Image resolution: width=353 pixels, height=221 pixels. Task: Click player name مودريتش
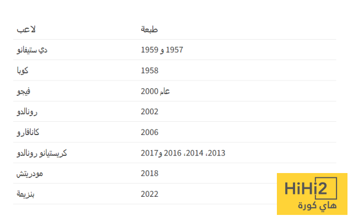(x=29, y=174)
